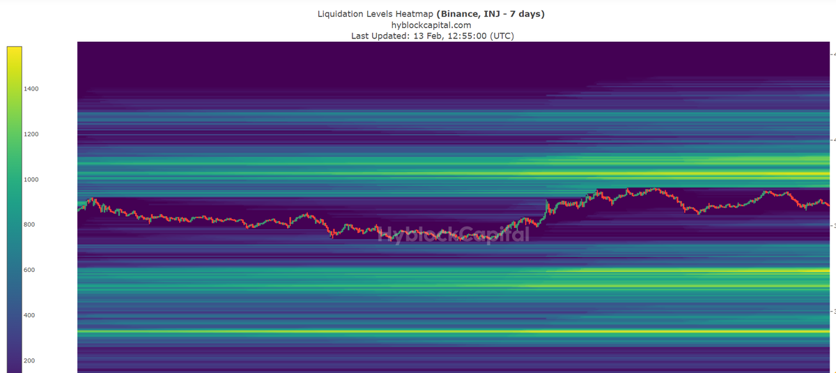The width and height of the screenshot is (836, 373).
Task: Click the 'Liquidation Levels Heatmap' chart title
Action: pyautogui.click(x=431, y=14)
